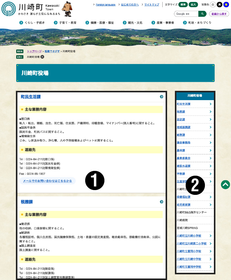Go to 組織でさがす in the breadcrumb

(52, 51)
